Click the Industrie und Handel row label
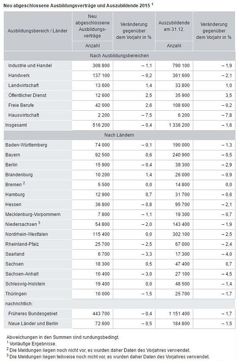 tap(30, 66)
